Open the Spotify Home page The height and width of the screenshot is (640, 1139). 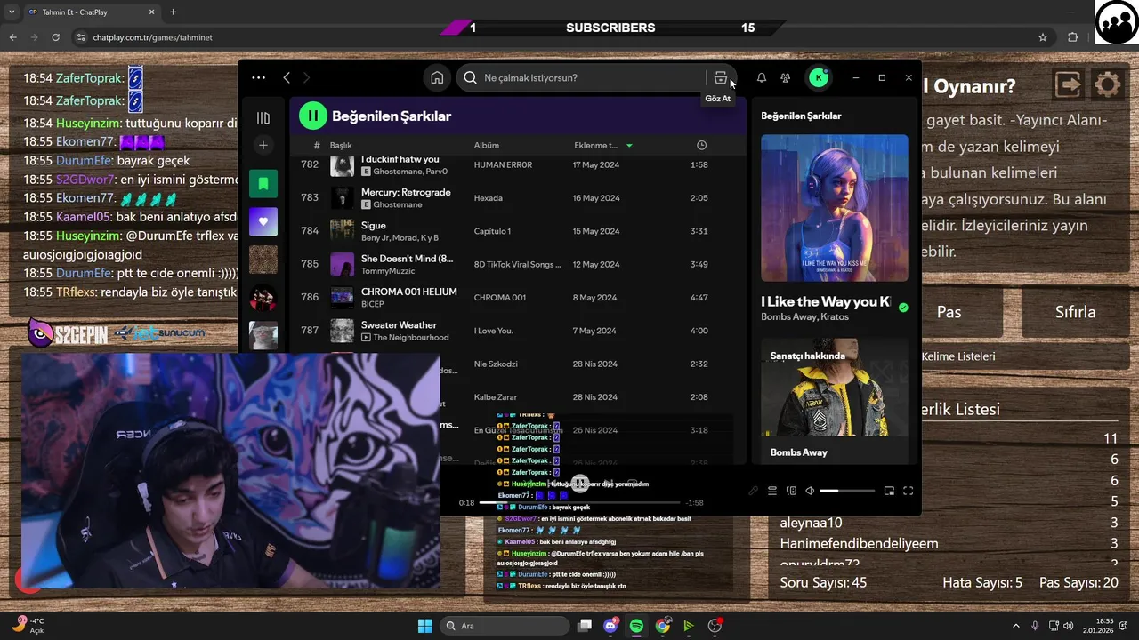click(x=437, y=77)
